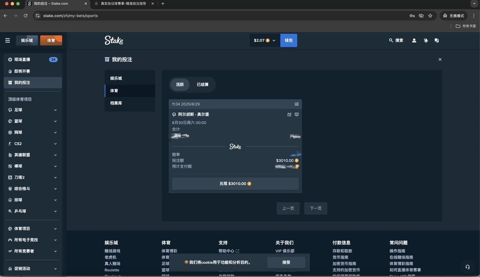Open match statistics chart icon
This screenshot has width=480, height=277.
coord(289,114)
